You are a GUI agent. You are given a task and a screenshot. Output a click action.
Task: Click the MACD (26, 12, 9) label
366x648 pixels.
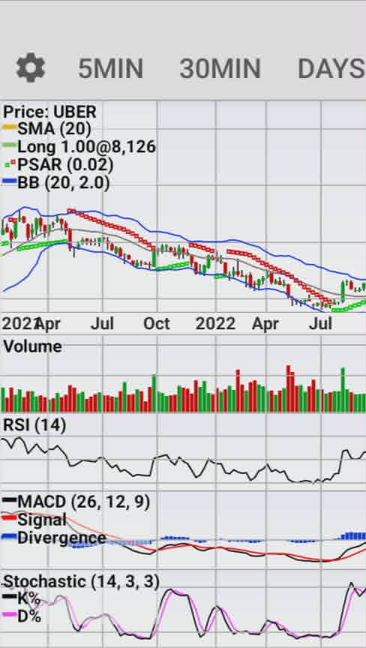(83, 502)
